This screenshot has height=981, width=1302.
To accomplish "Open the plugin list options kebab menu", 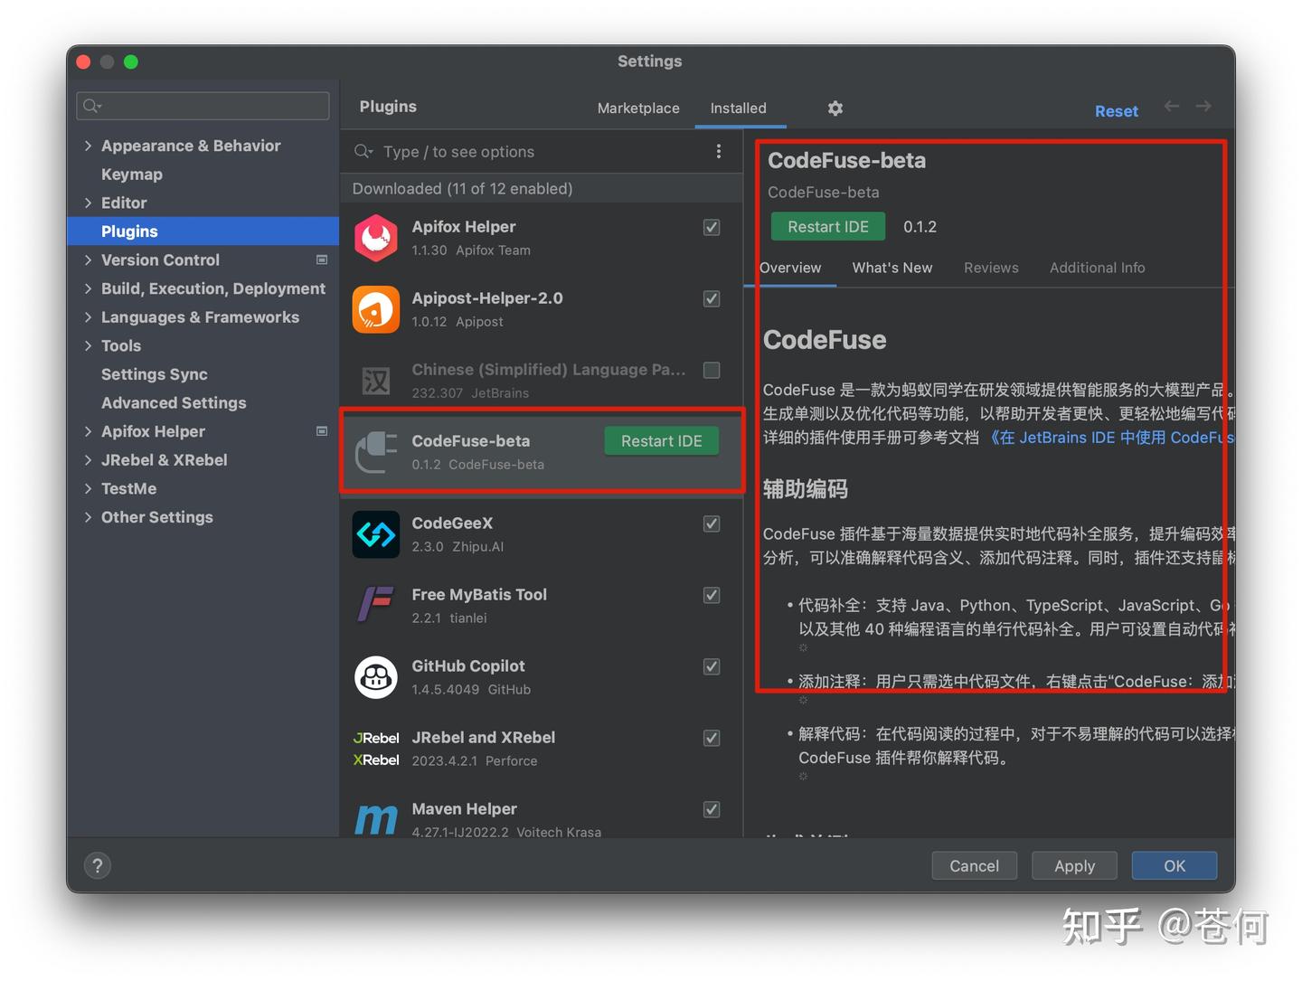I will tap(719, 152).
